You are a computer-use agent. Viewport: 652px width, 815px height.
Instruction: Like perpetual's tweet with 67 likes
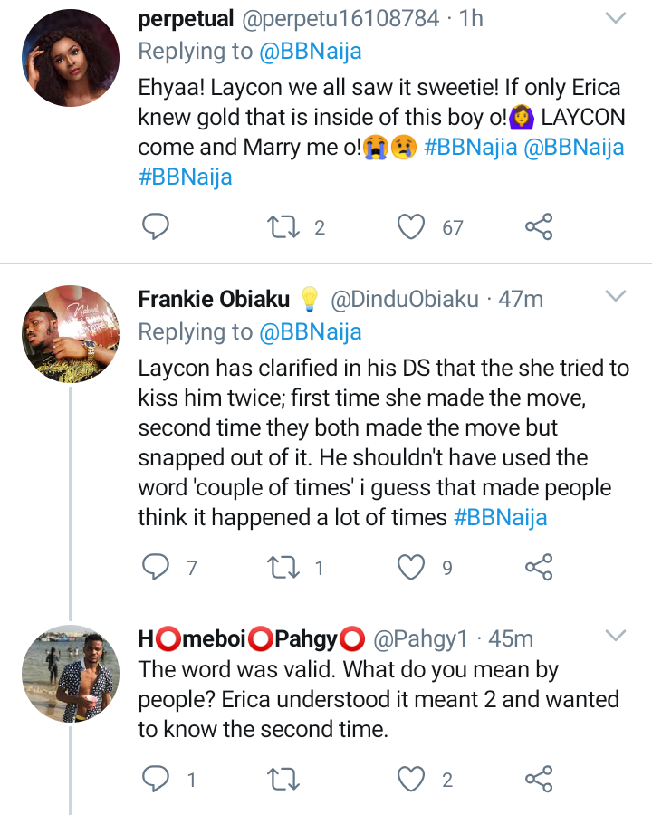(x=411, y=226)
